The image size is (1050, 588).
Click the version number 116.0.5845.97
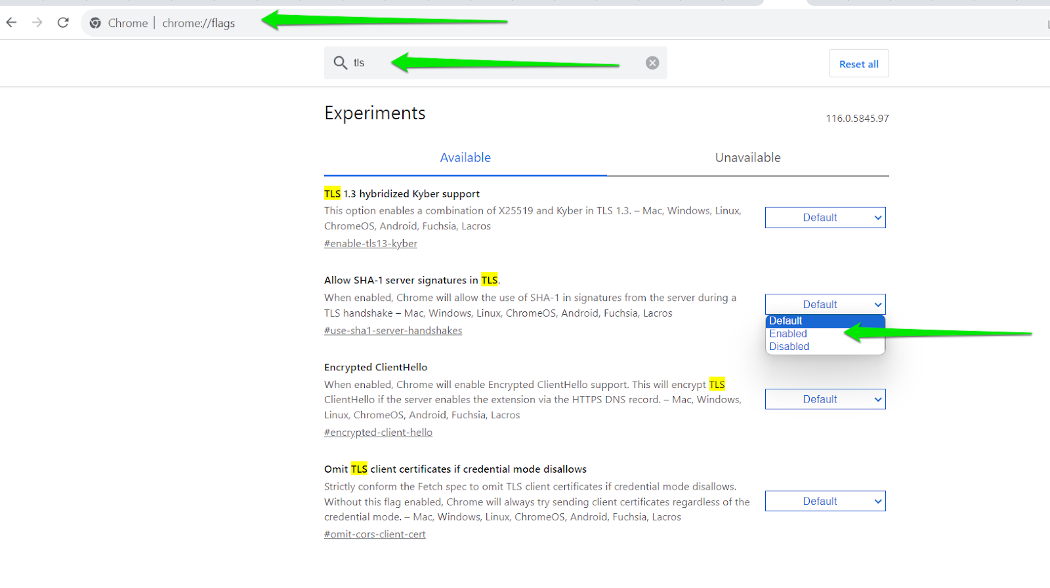point(857,119)
